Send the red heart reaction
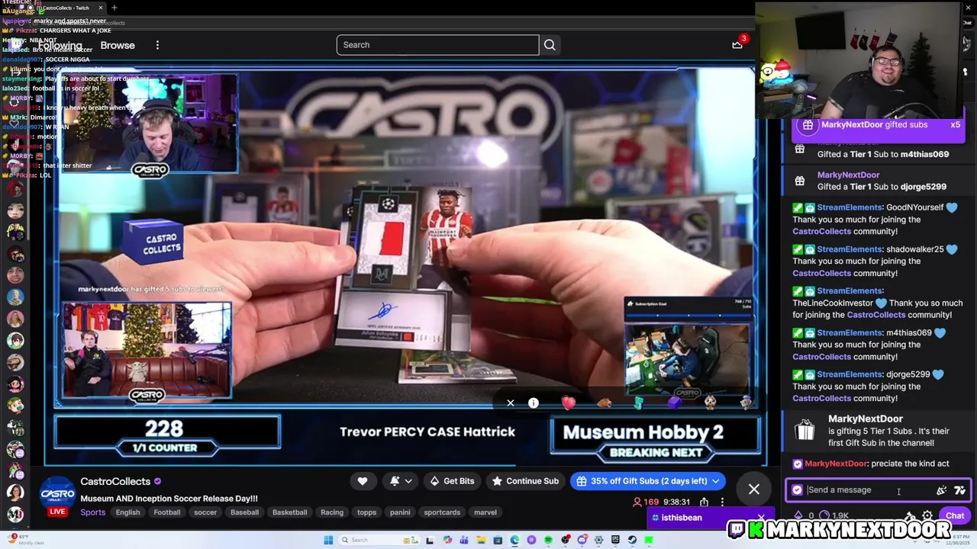This screenshot has width=977, height=549. point(569,403)
